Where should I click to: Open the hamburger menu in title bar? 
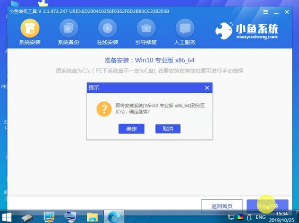[266, 12]
